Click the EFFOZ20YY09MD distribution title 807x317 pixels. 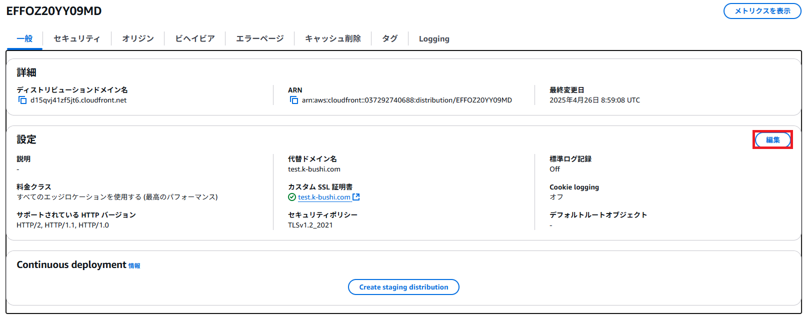tap(54, 11)
